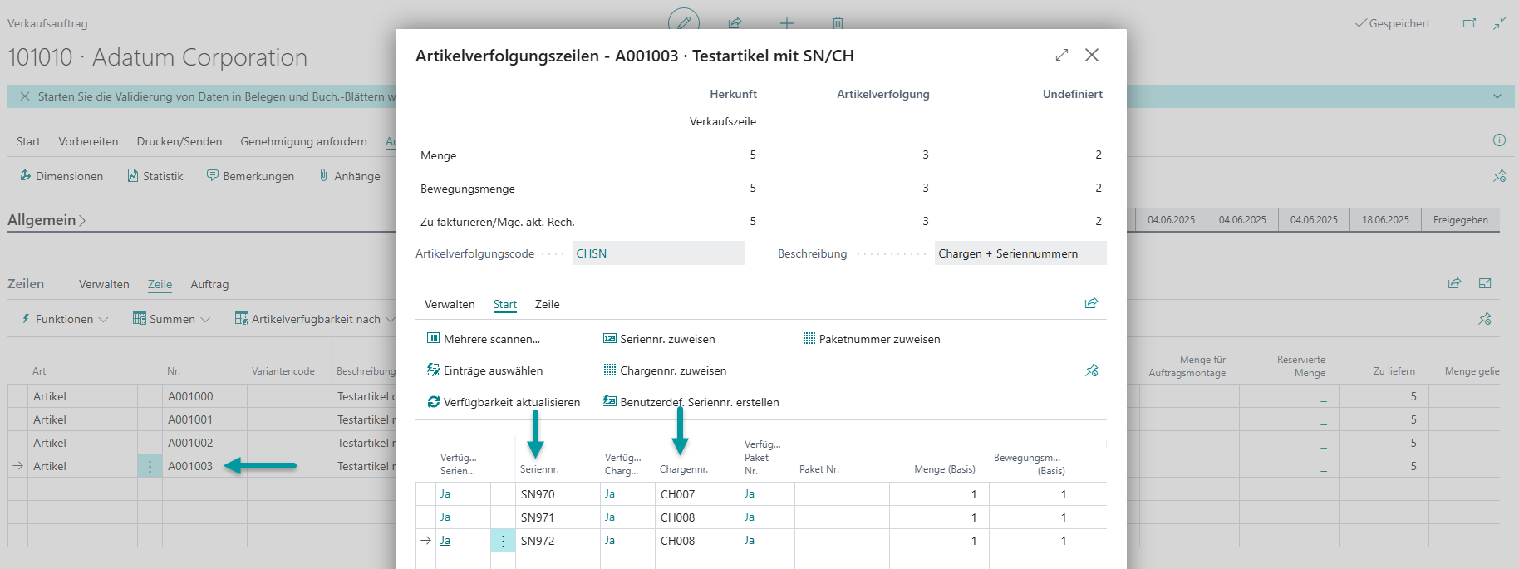Click item number A001001 in order lines
The height and width of the screenshot is (569, 1519).
[x=190, y=419]
